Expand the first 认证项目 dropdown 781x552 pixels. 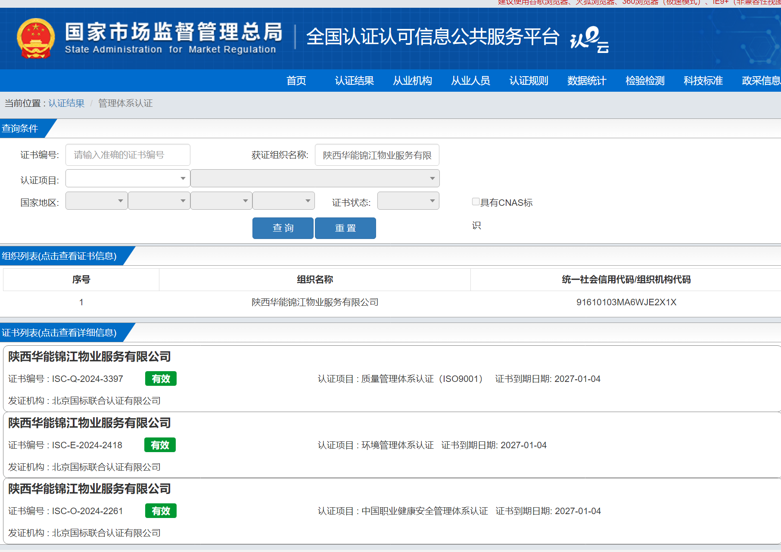[x=128, y=178]
